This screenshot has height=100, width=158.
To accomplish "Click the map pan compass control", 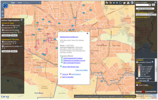I will click(5, 6).
